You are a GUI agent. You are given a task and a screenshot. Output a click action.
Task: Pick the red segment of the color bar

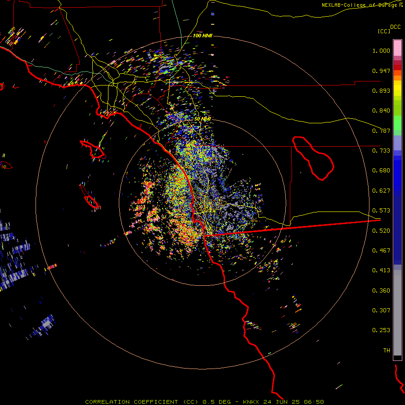[x=397, y=67]
